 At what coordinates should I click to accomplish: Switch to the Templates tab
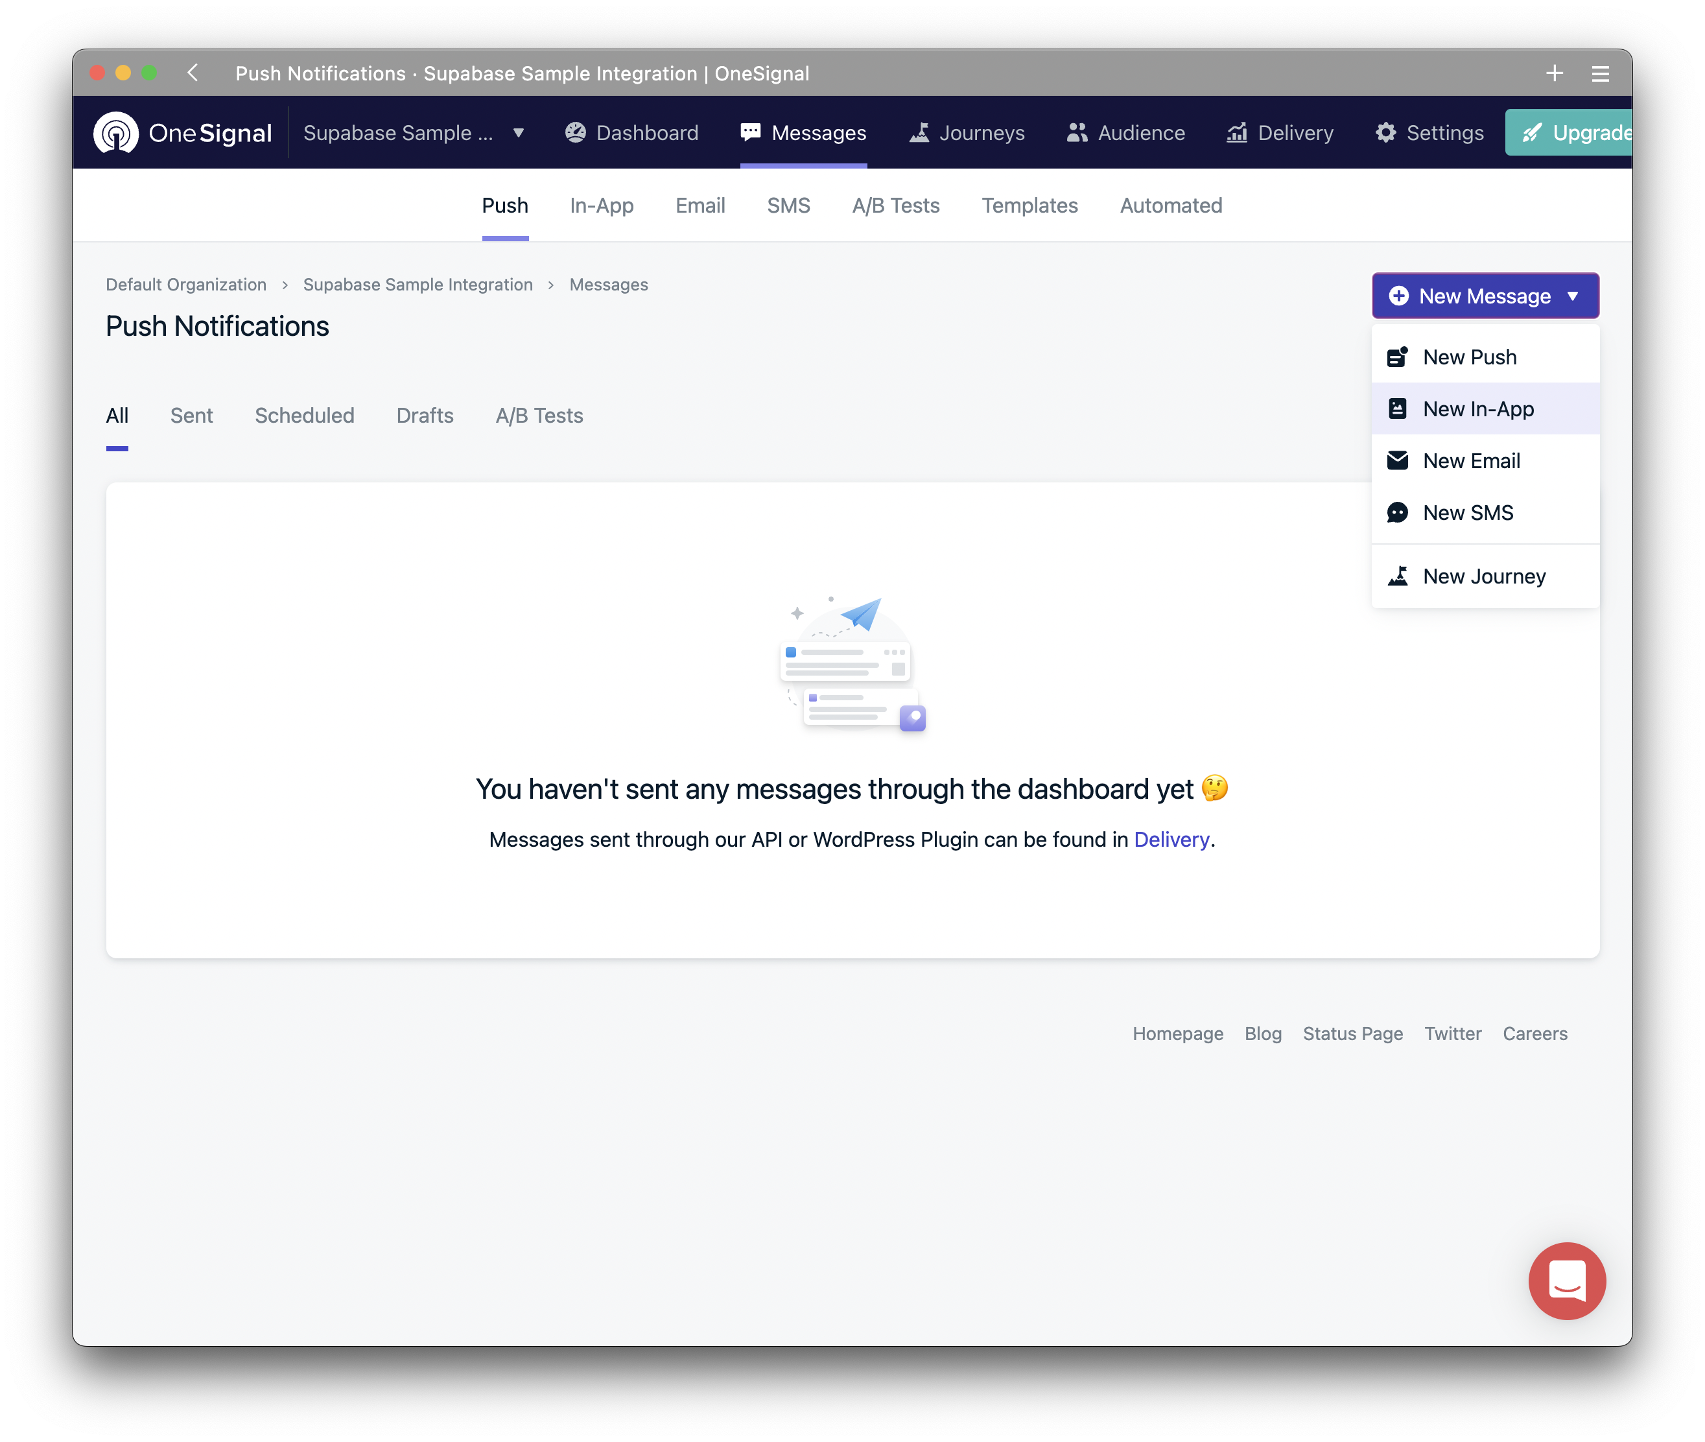pyautogui.click(x=1029, y=205)
